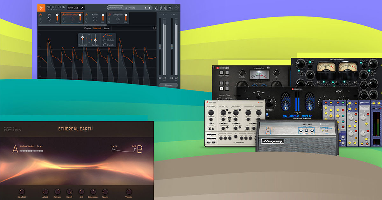
Task: Switch to the Precise mode tab
Action: (x=88, y=28)
